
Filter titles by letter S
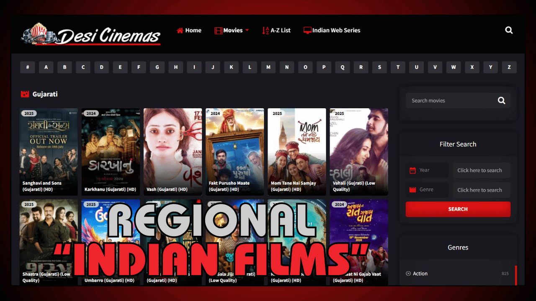coord(379,67)
